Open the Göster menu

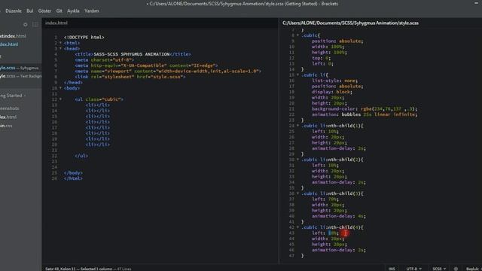pyautogui.click(x=44, y=11)
